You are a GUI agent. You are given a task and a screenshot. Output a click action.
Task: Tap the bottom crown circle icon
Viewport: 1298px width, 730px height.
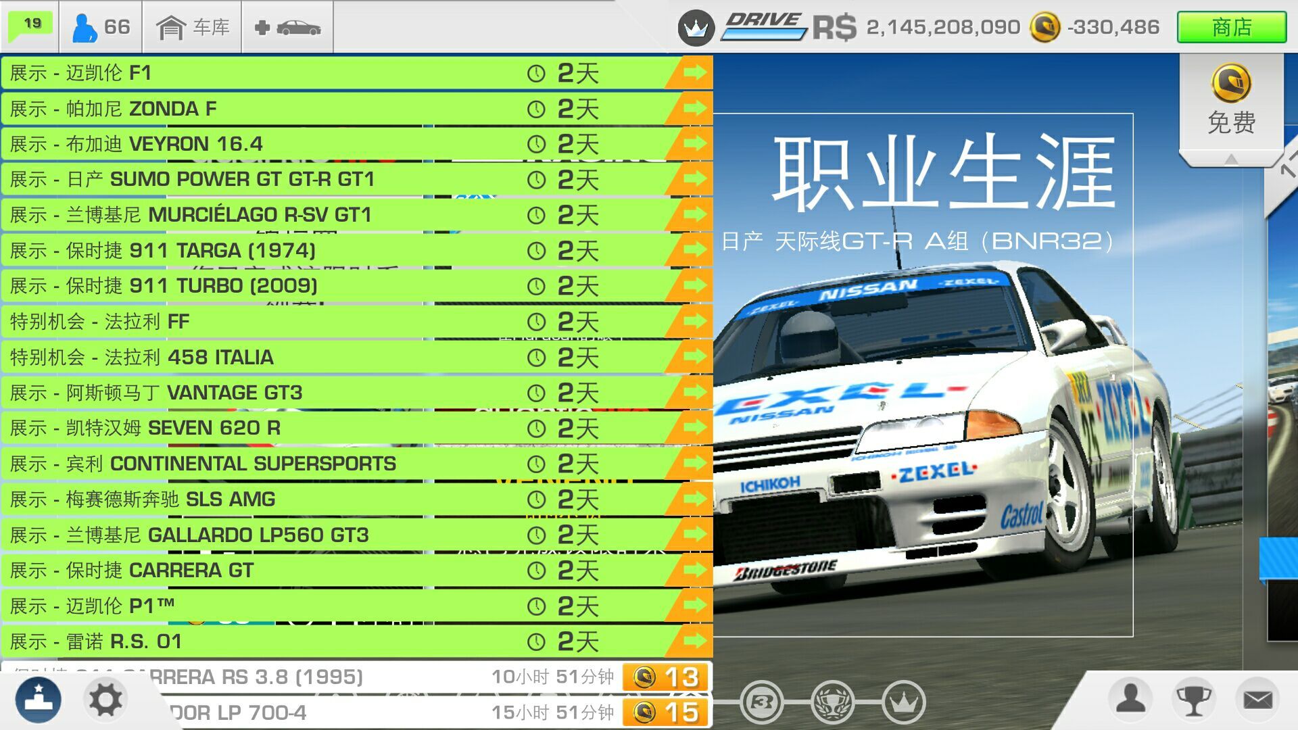click(903, 702)
